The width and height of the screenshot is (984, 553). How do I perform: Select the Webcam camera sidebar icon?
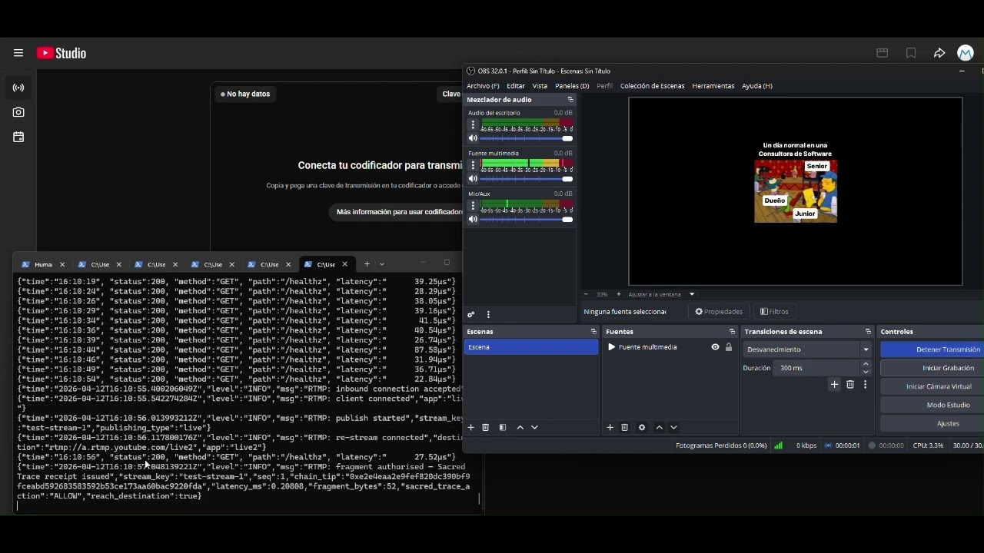click(x=18, y=112)
